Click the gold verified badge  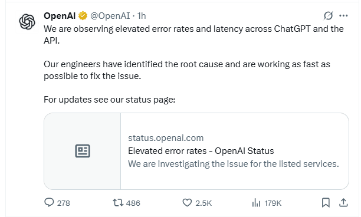[83, 16]
